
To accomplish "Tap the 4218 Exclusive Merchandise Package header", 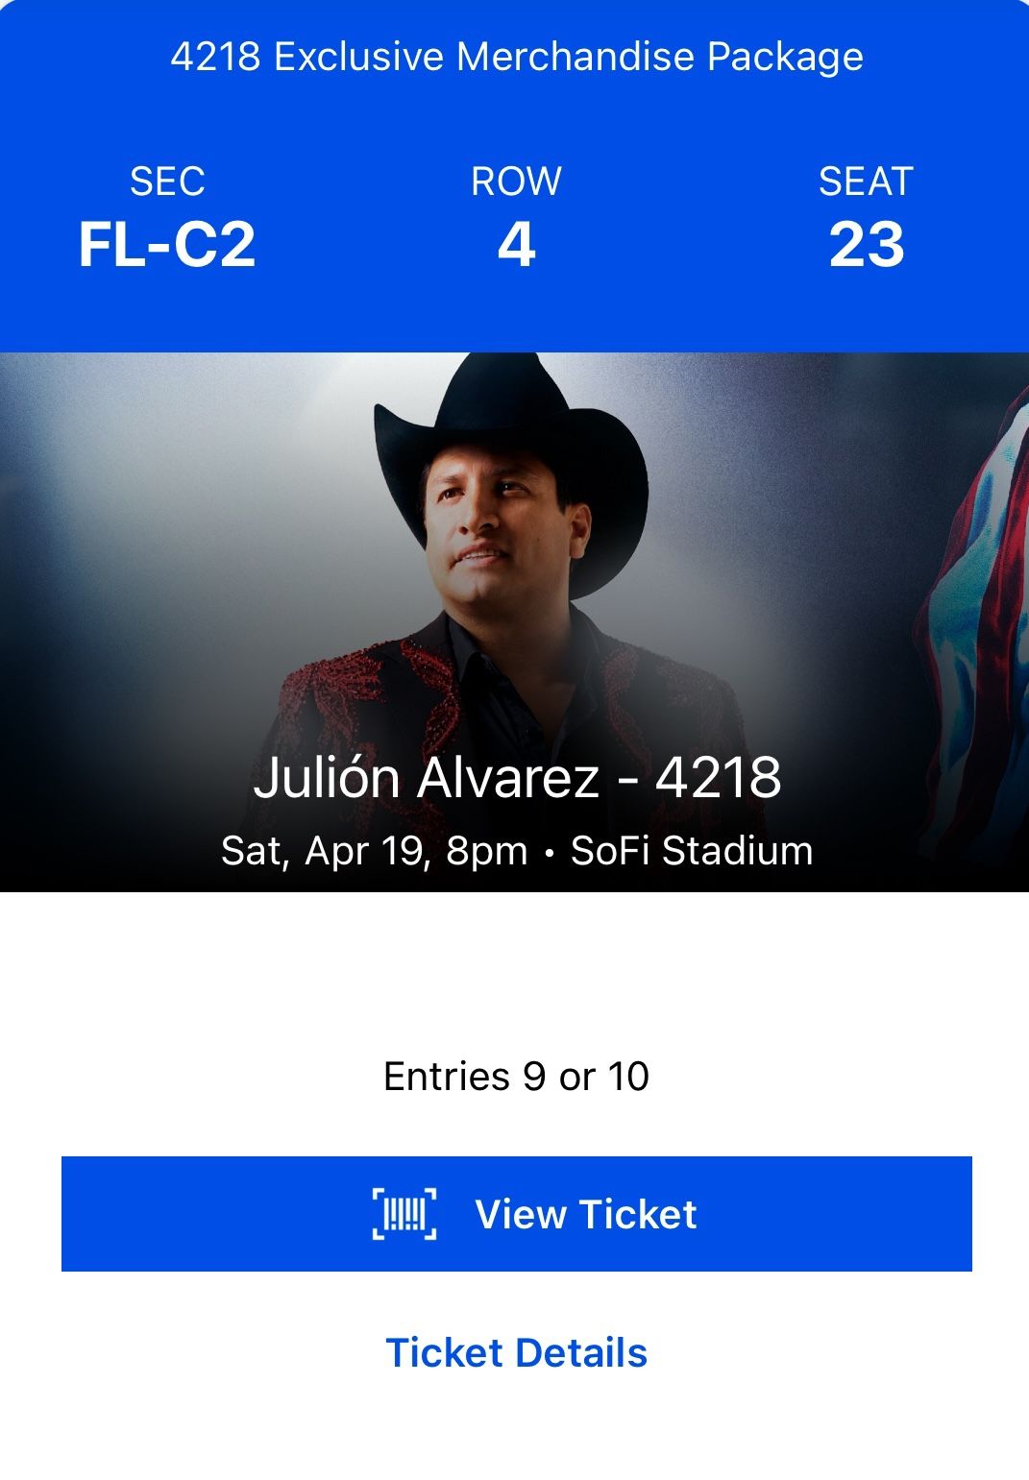I will pos(516,57).
